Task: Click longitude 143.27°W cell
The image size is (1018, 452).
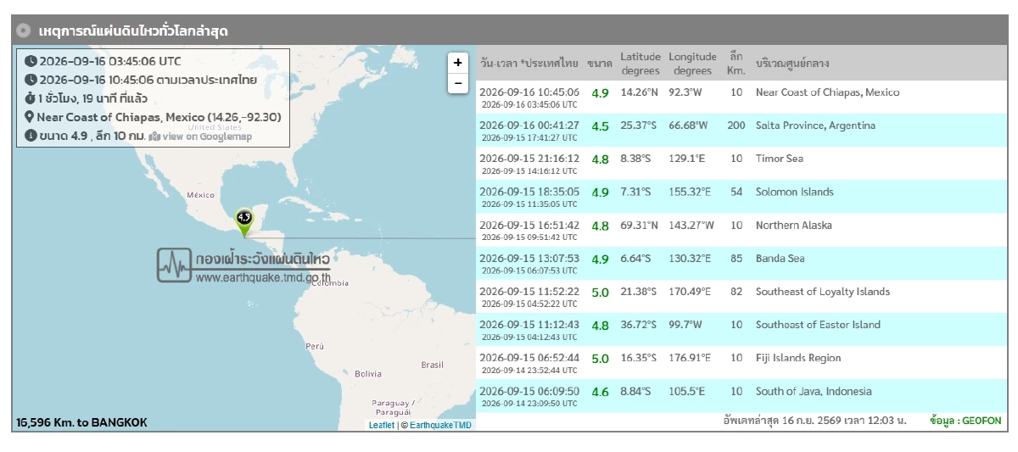Action: click(x=691, y=225)
